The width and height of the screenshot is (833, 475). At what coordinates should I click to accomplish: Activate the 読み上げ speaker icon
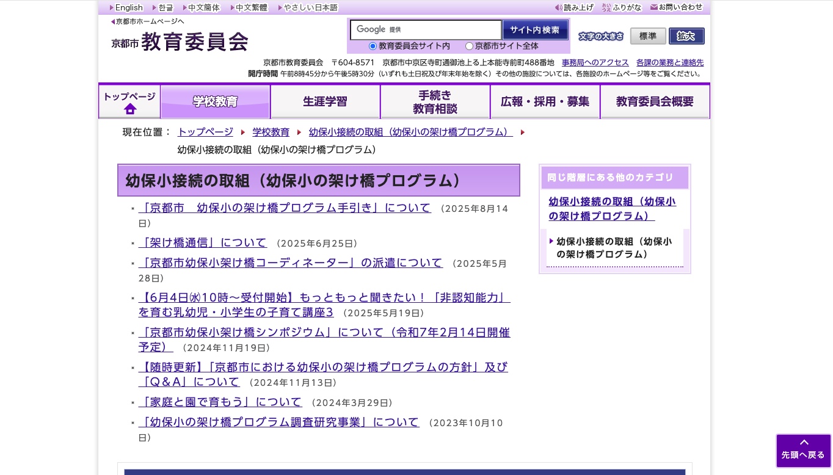(x=559, y=7)
